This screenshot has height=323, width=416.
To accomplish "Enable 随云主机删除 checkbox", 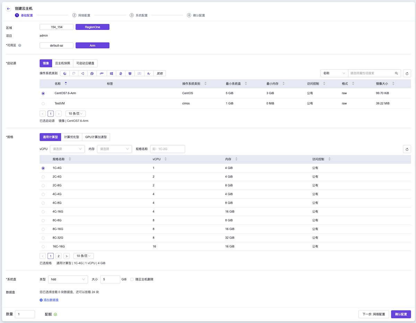I will coord(132,279).
